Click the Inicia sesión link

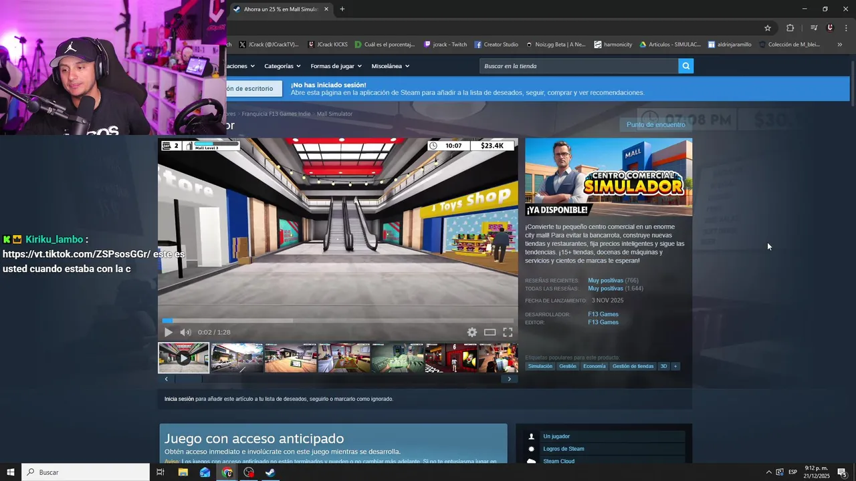click(179, 399)
